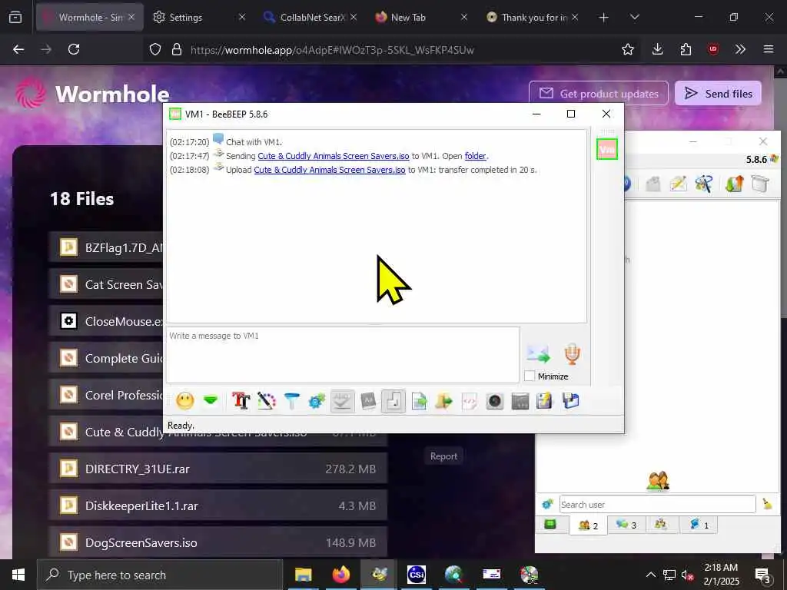Viewport: 787px width, 590px height.
Task: Click the notepad with lightning icon
Action: (545, 401)
